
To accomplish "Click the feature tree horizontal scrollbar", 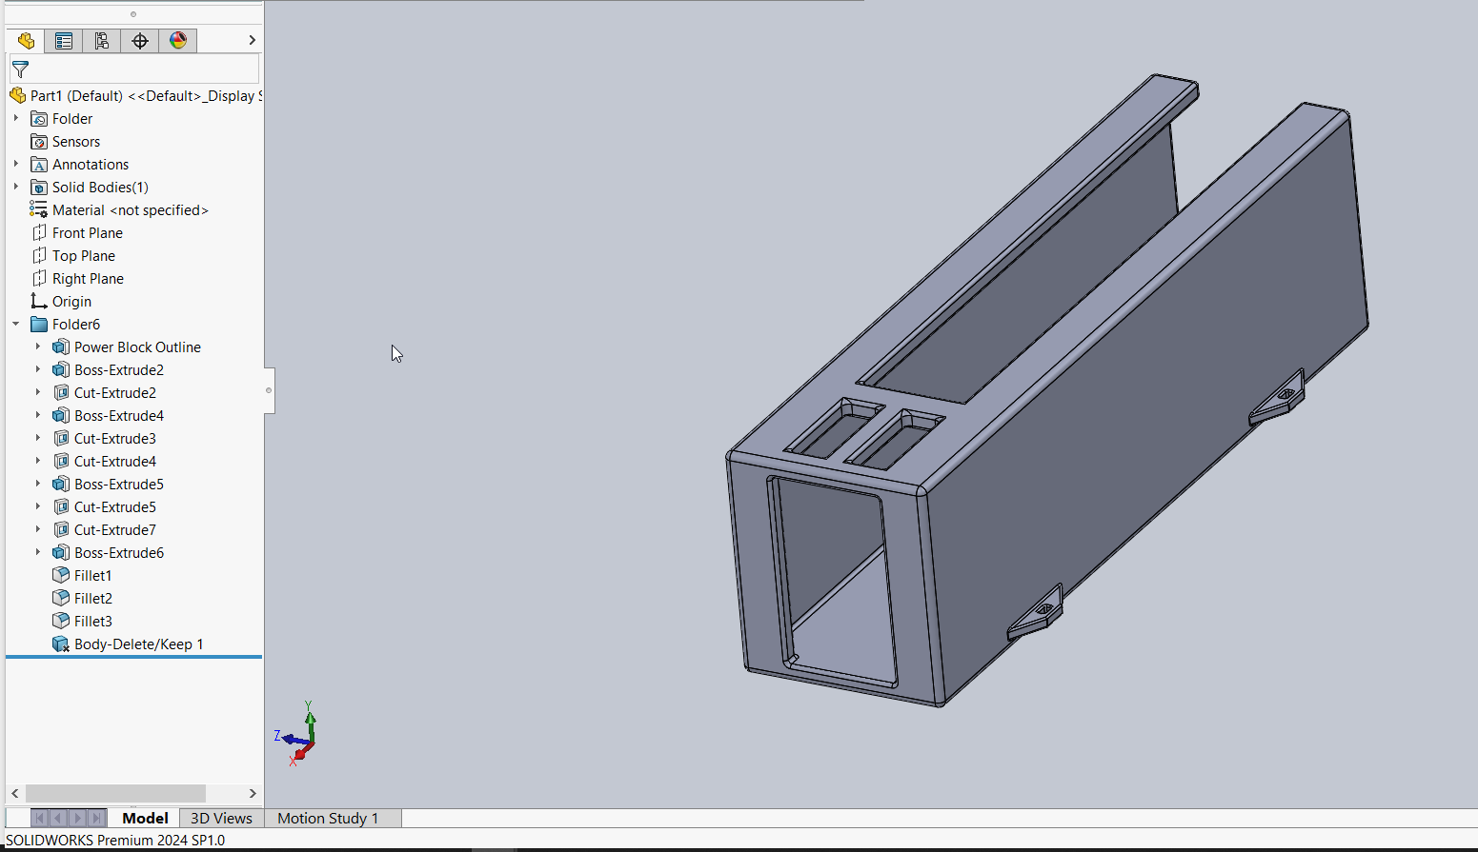I will tap(114, 793).
